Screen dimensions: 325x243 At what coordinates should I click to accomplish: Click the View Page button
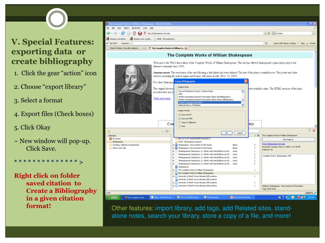[288, 140]
